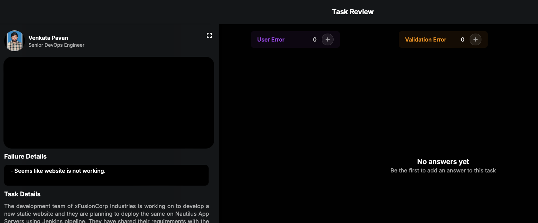The image size is (538, 223).
Task: Click the task description paragraph about xFusionCorp
Action: tap(107, 214)
